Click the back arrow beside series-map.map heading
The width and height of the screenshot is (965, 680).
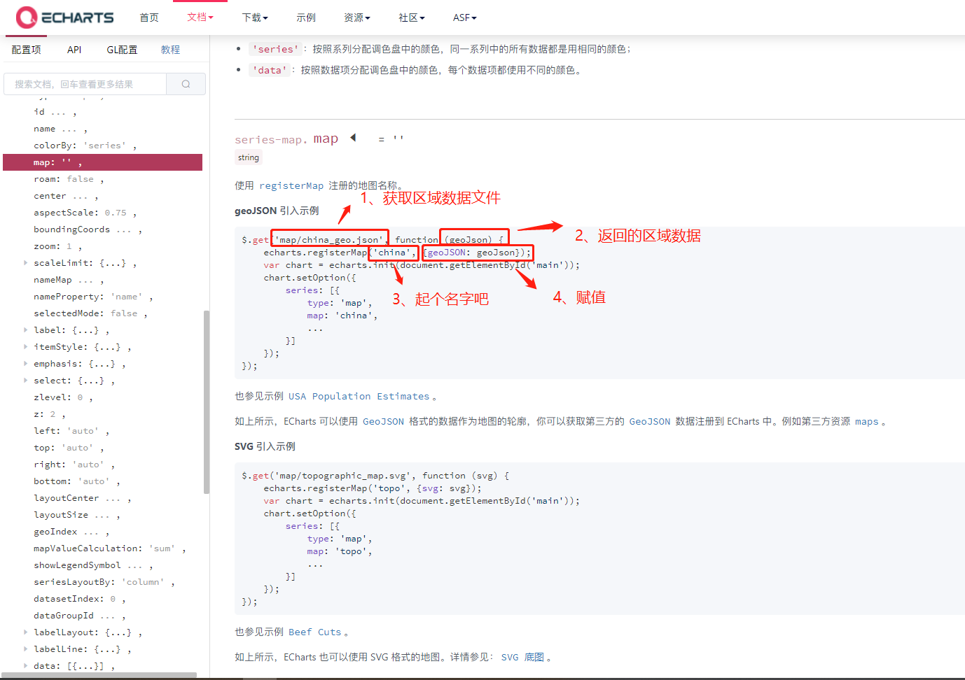tap(353, 138)
